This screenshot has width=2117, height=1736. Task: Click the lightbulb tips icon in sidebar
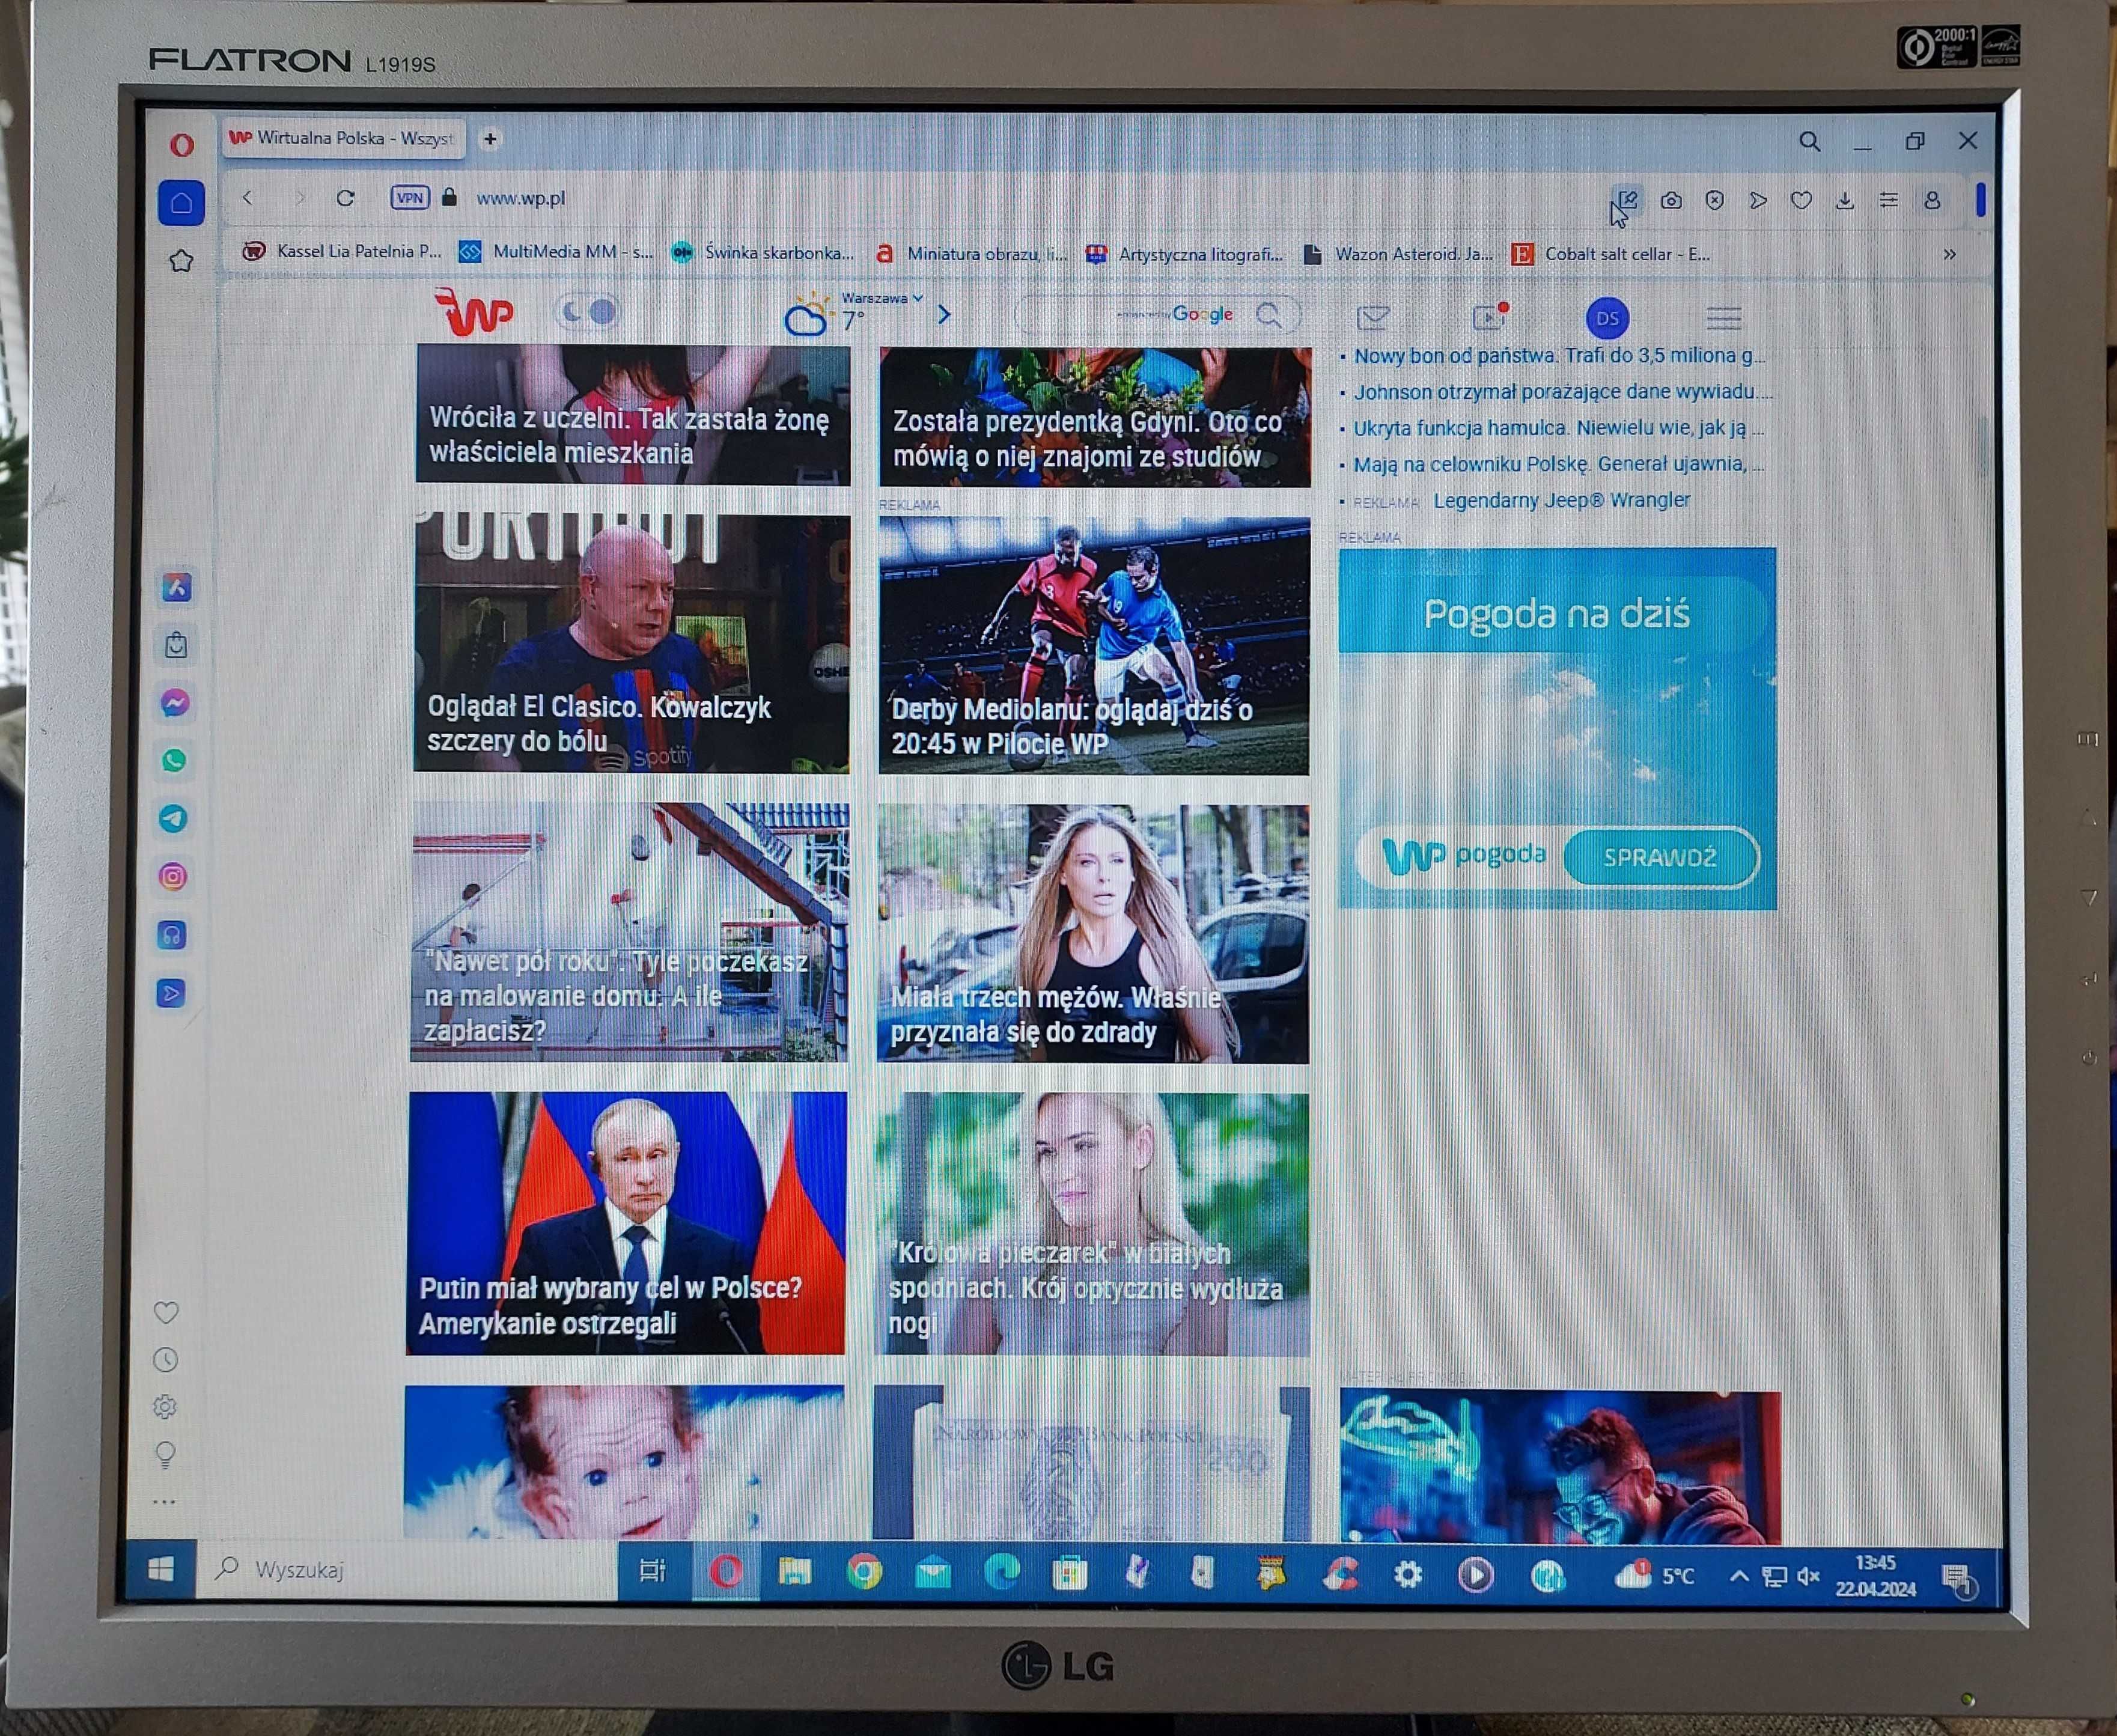pyautogui.click(x=165, y=1454)
